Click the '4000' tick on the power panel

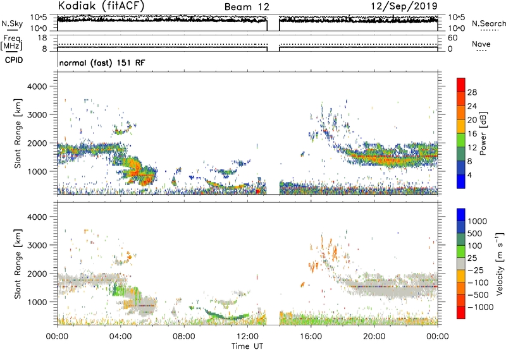[x=37, y=87]
